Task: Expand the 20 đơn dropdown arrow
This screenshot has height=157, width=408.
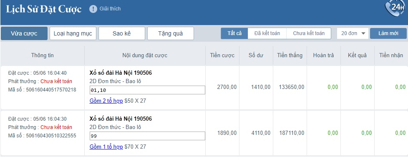Action: pyautogui.click(x=363, y=33)
